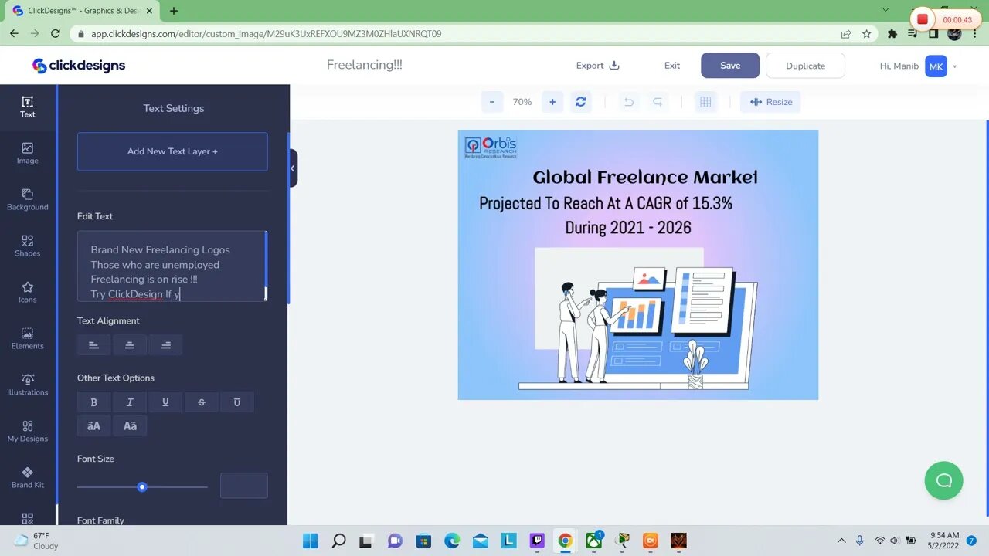989x556 pixels.
Task: Show hidden system tray icons
Action: (x=841, y=541)
